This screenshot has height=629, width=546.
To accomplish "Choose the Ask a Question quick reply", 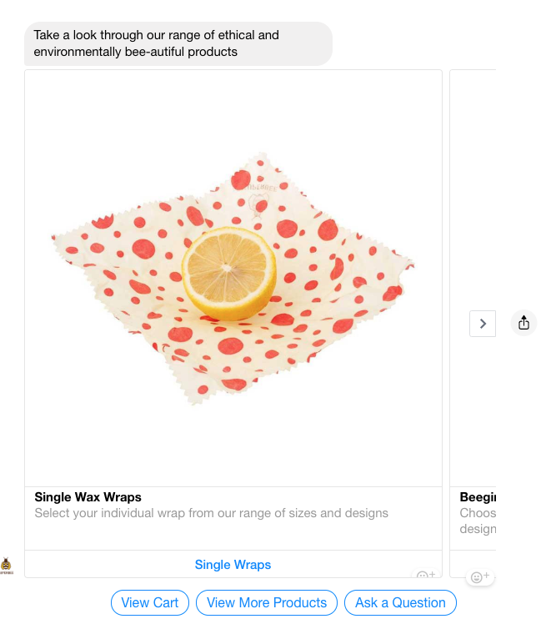I will (x=400, y=602).
